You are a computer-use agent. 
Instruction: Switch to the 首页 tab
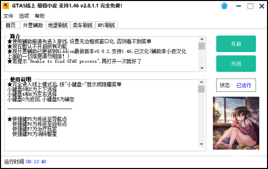coord(11,25)
